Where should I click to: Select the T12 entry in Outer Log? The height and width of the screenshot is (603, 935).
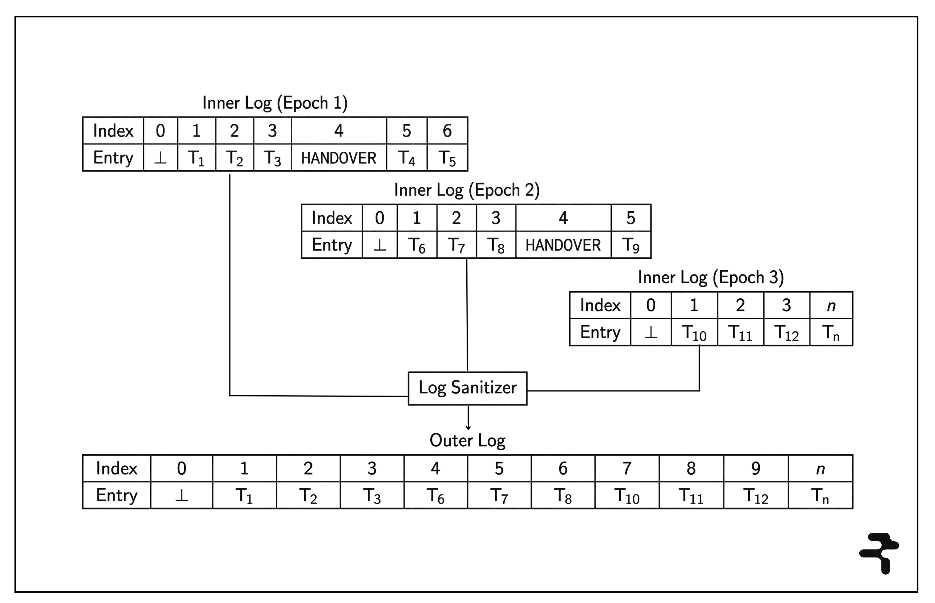(x=756, y=496)
